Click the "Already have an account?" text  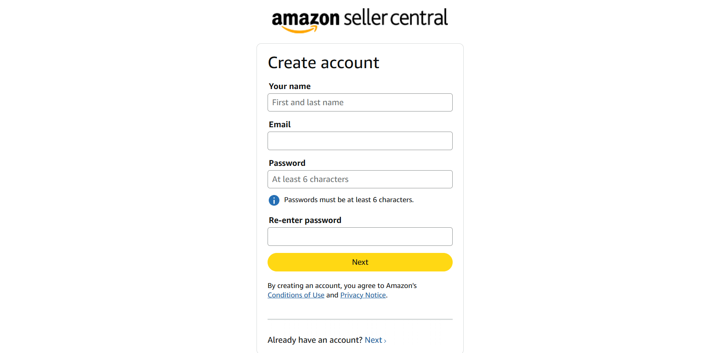(315, 340)
